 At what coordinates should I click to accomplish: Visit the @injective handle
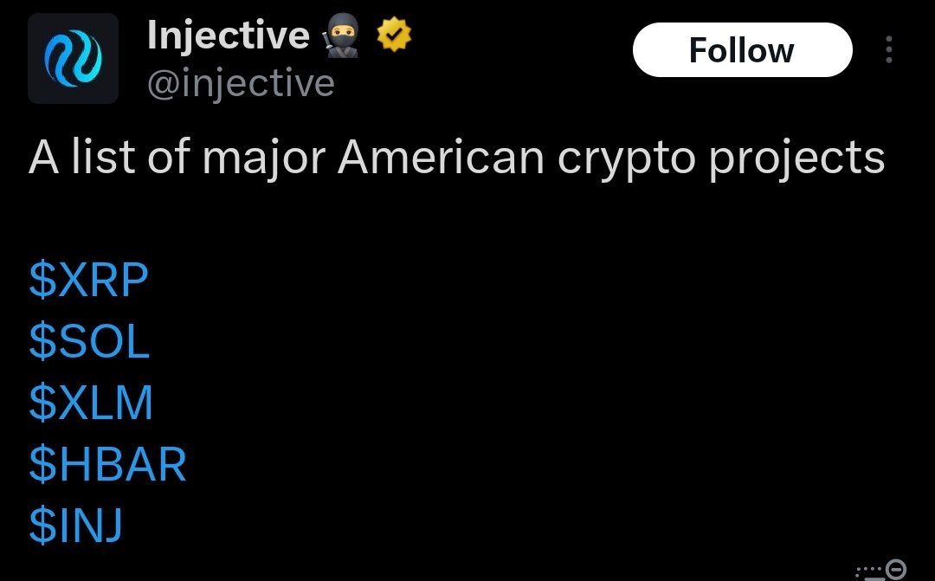point(241,83)
